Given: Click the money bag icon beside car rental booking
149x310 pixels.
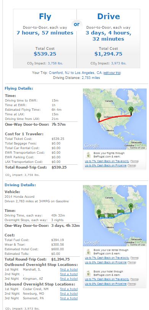Looking at the screenshot, I should pos(89,251).
